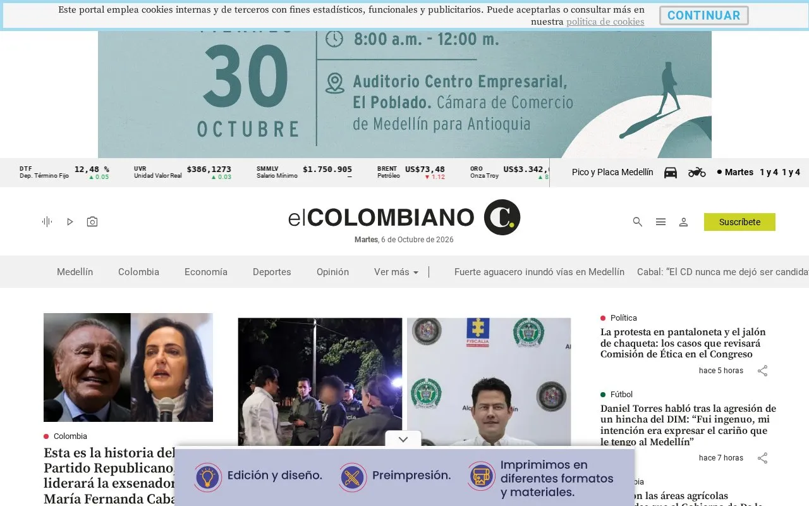809x506 pixels.
Task: Click the Suscríbete button
Action: coord(739,222)
